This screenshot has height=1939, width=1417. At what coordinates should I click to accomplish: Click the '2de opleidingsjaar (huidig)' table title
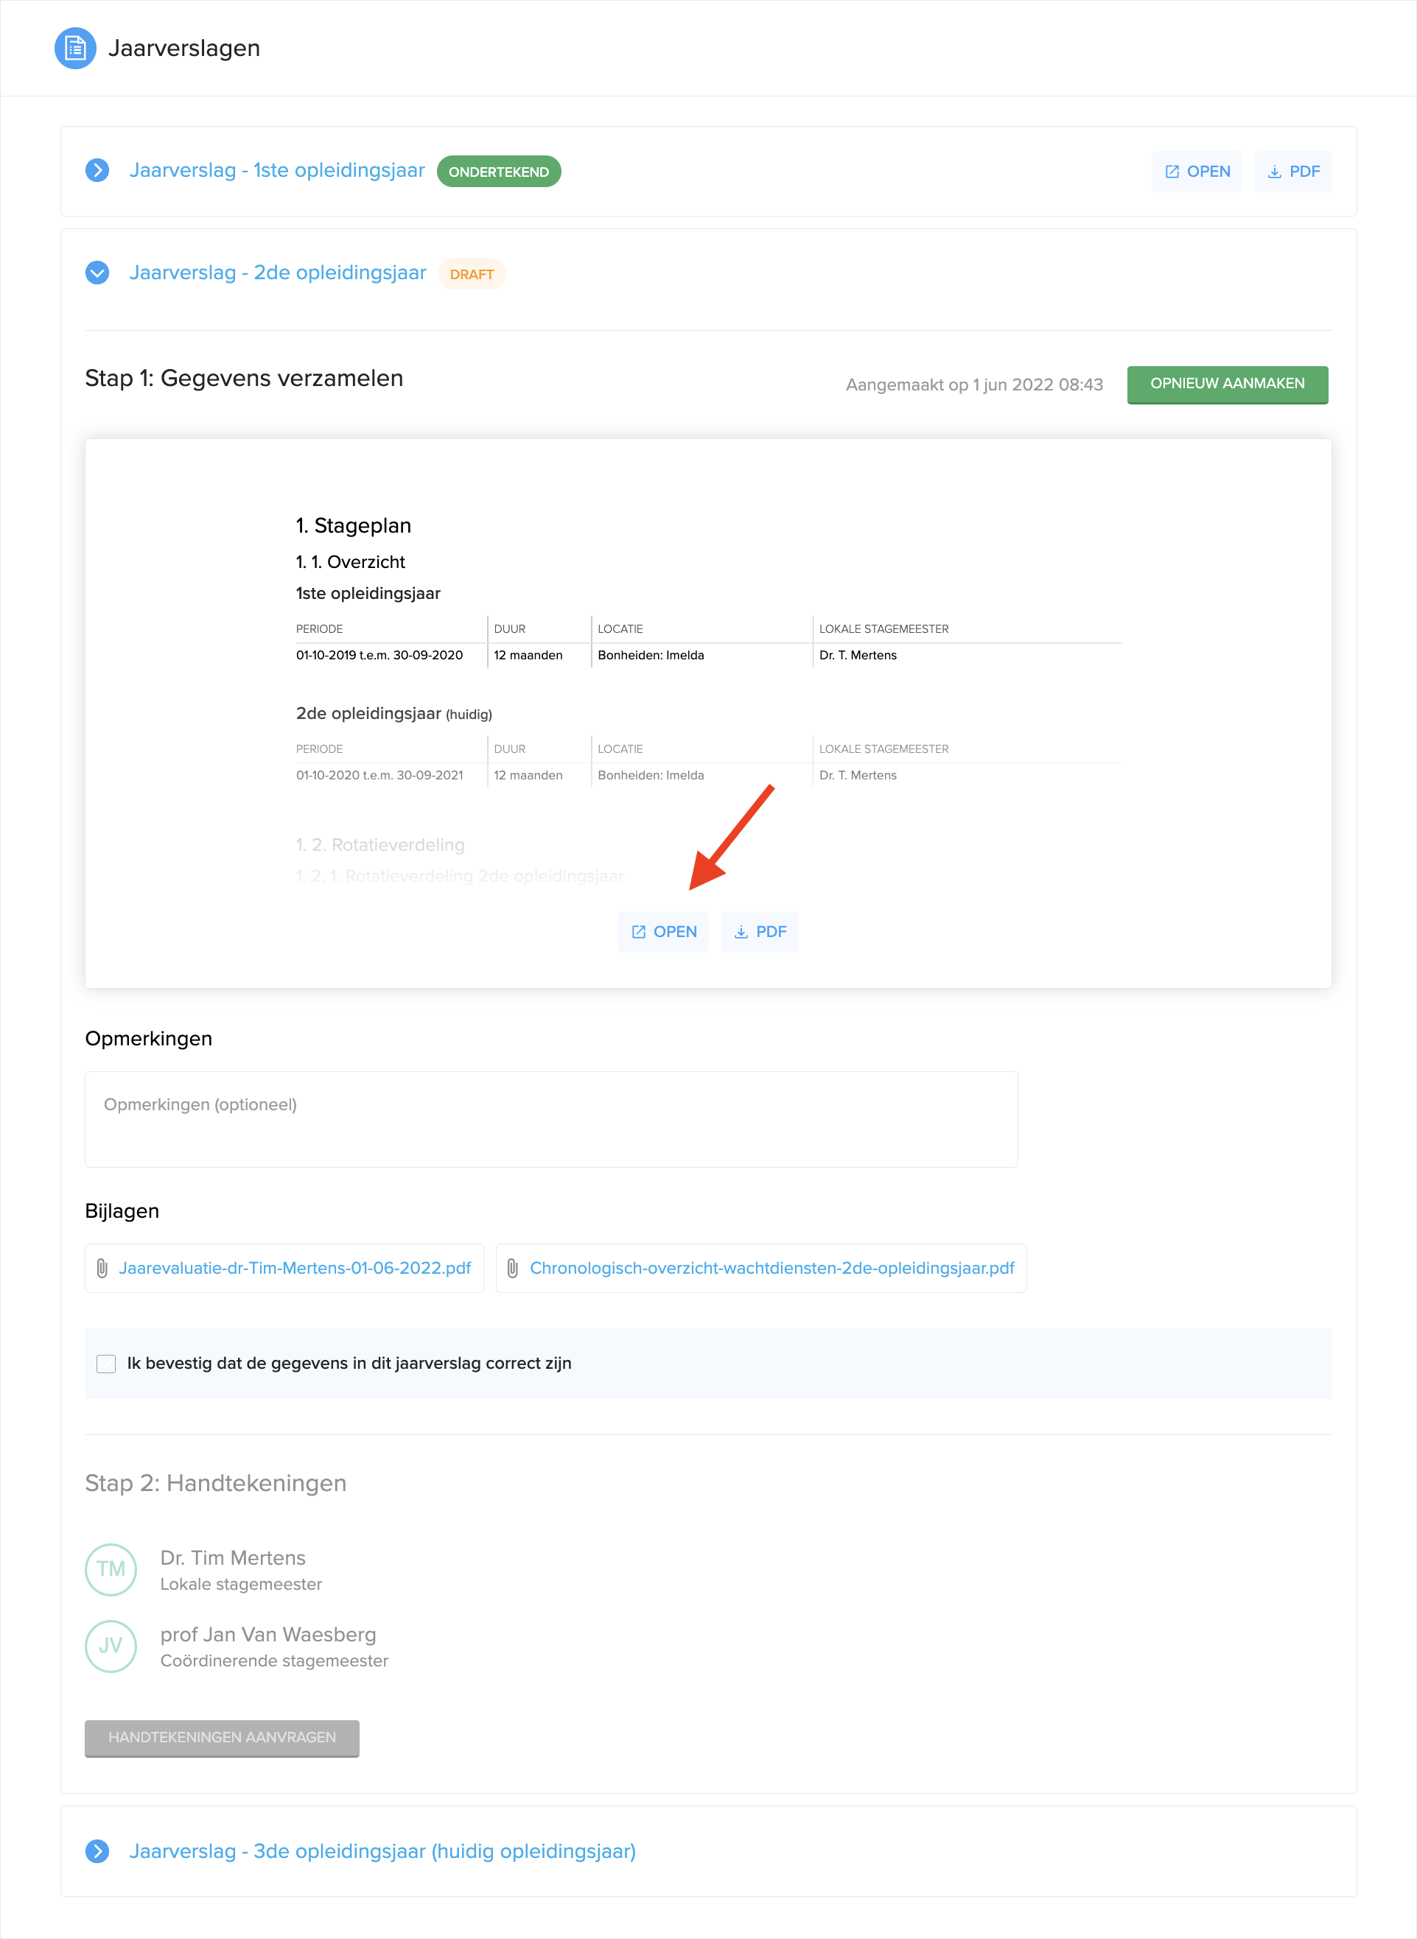[x=393, y=714]
